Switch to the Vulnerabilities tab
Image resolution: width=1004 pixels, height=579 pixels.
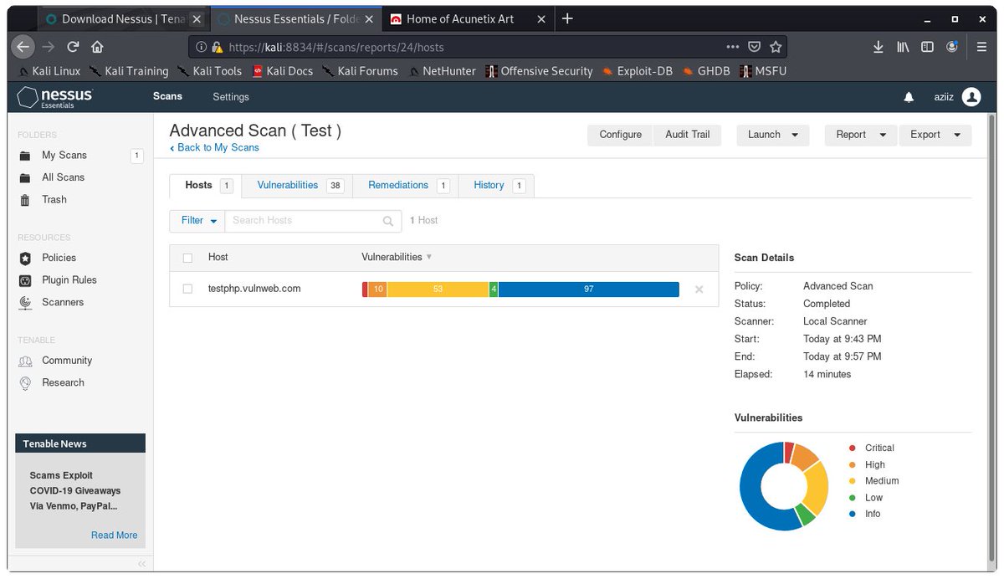[297, 186]
